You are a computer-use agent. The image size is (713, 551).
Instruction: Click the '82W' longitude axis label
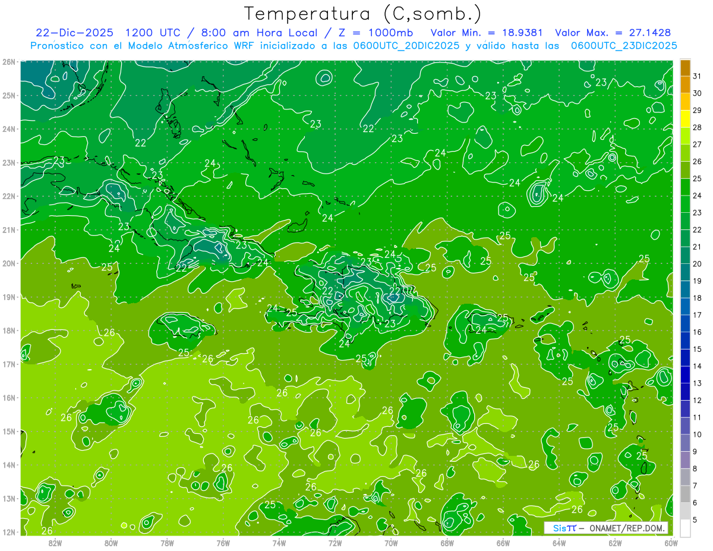pyautogui.click(x=55, y=543)
